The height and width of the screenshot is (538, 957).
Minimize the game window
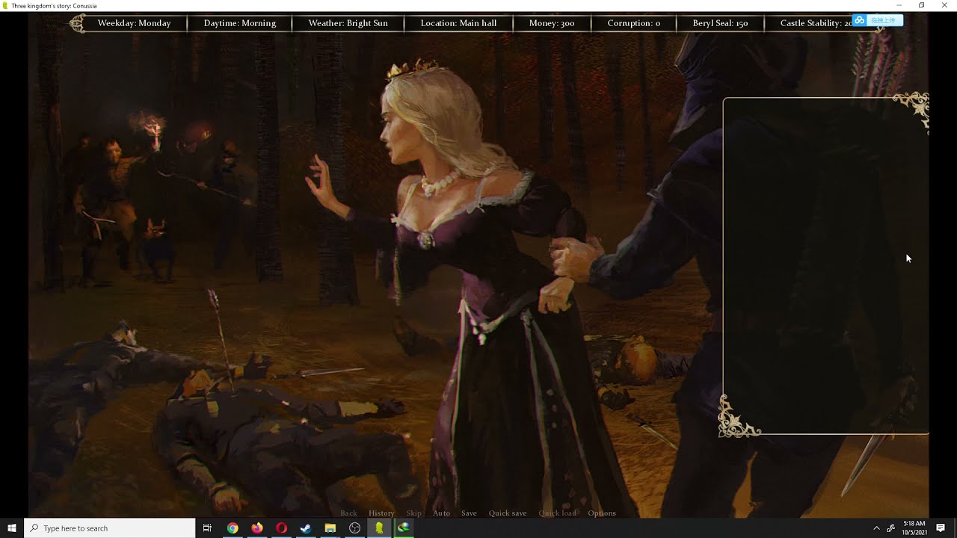click(x=899, y=5)
